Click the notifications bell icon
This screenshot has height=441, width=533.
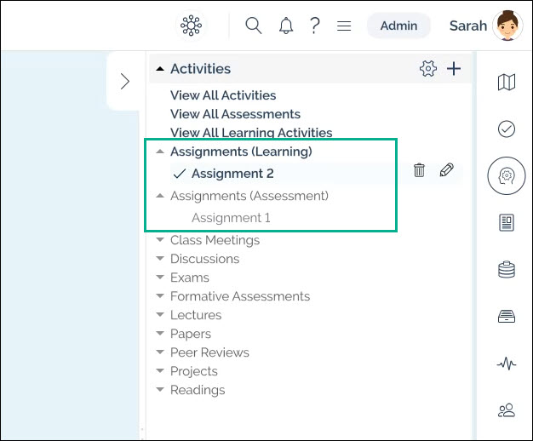(286, 26)
